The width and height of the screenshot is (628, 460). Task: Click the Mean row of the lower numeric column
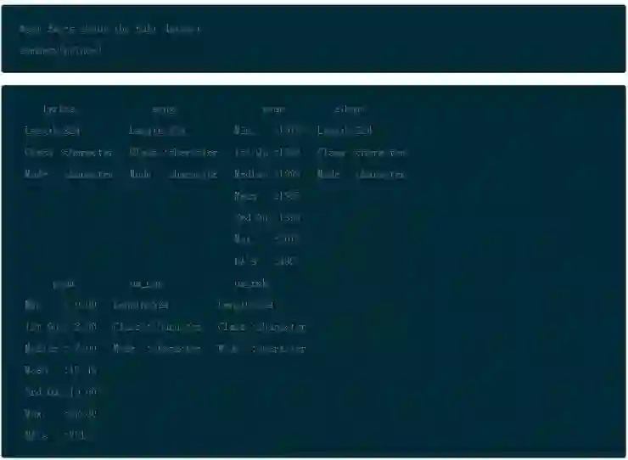(x=61, y=370)
